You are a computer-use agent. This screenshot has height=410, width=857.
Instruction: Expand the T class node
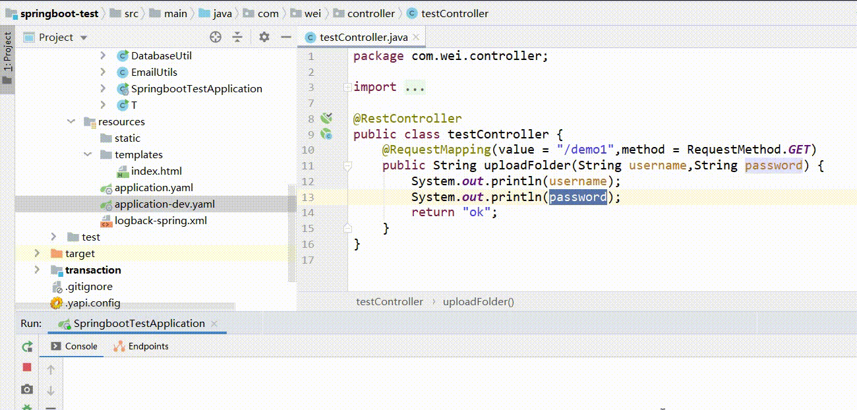click(x=103, y=105)
